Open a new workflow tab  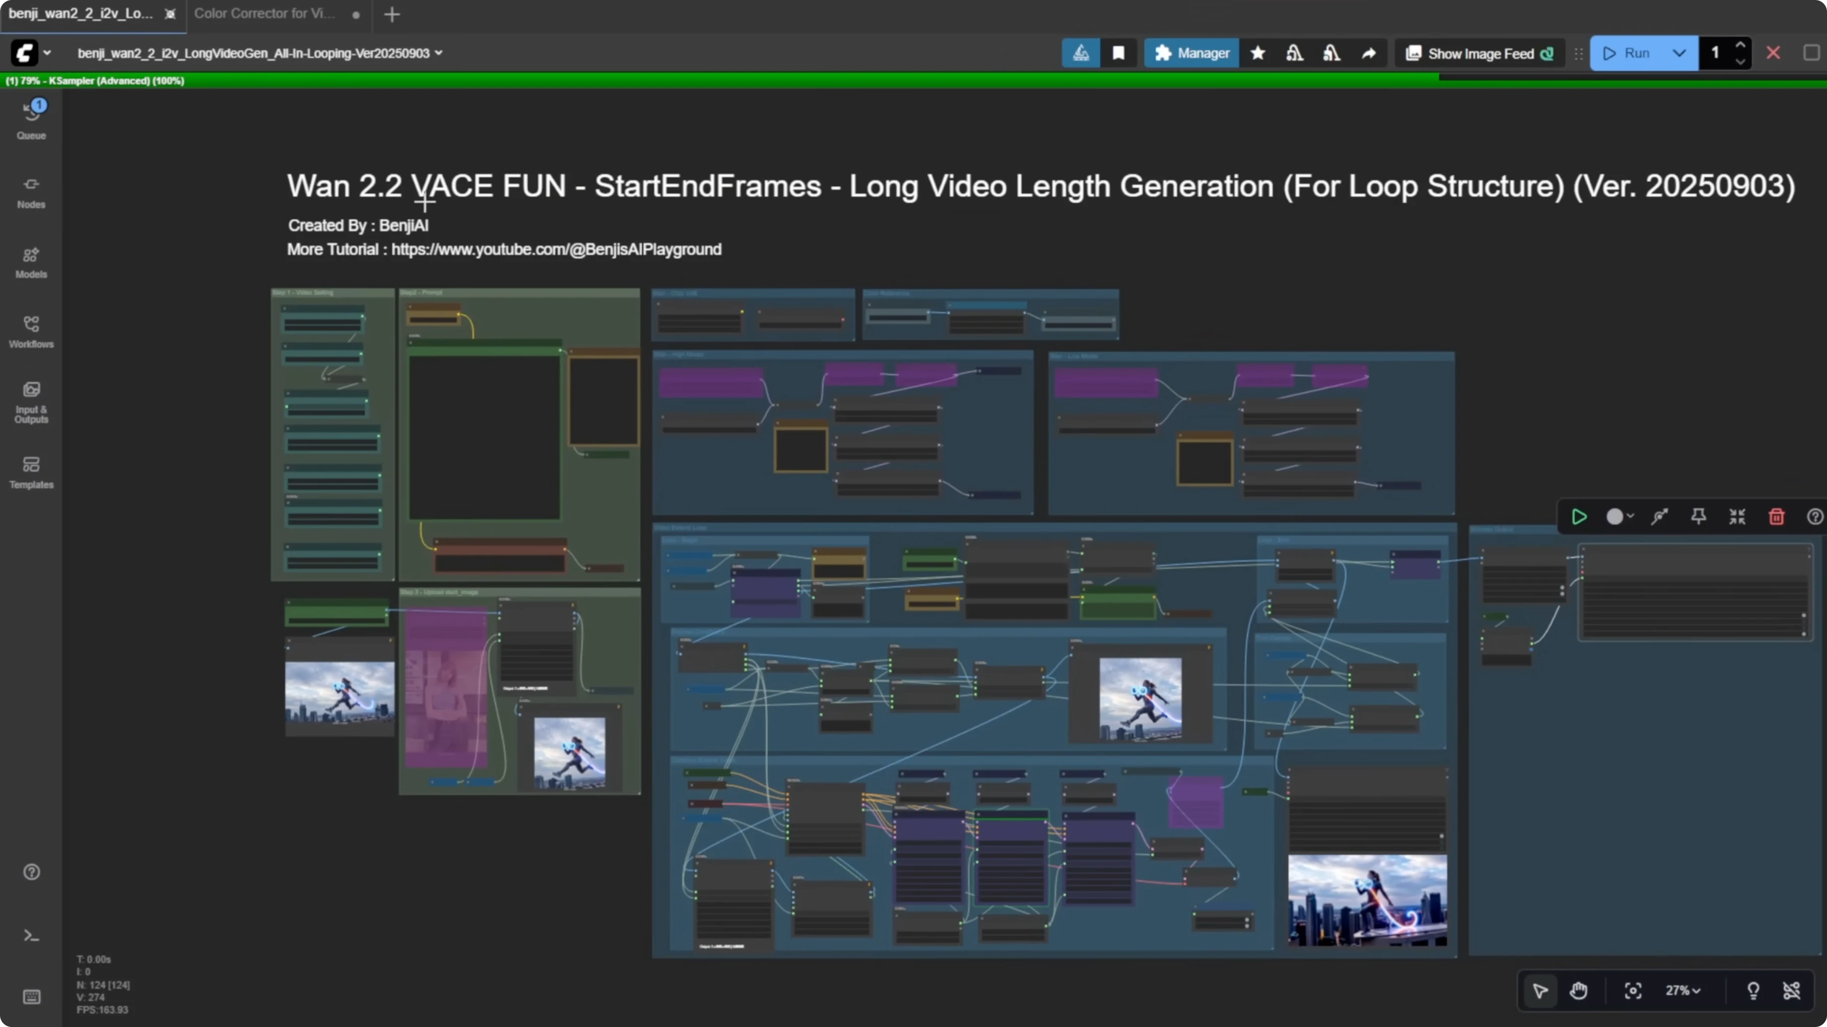[x=392, y=13]
